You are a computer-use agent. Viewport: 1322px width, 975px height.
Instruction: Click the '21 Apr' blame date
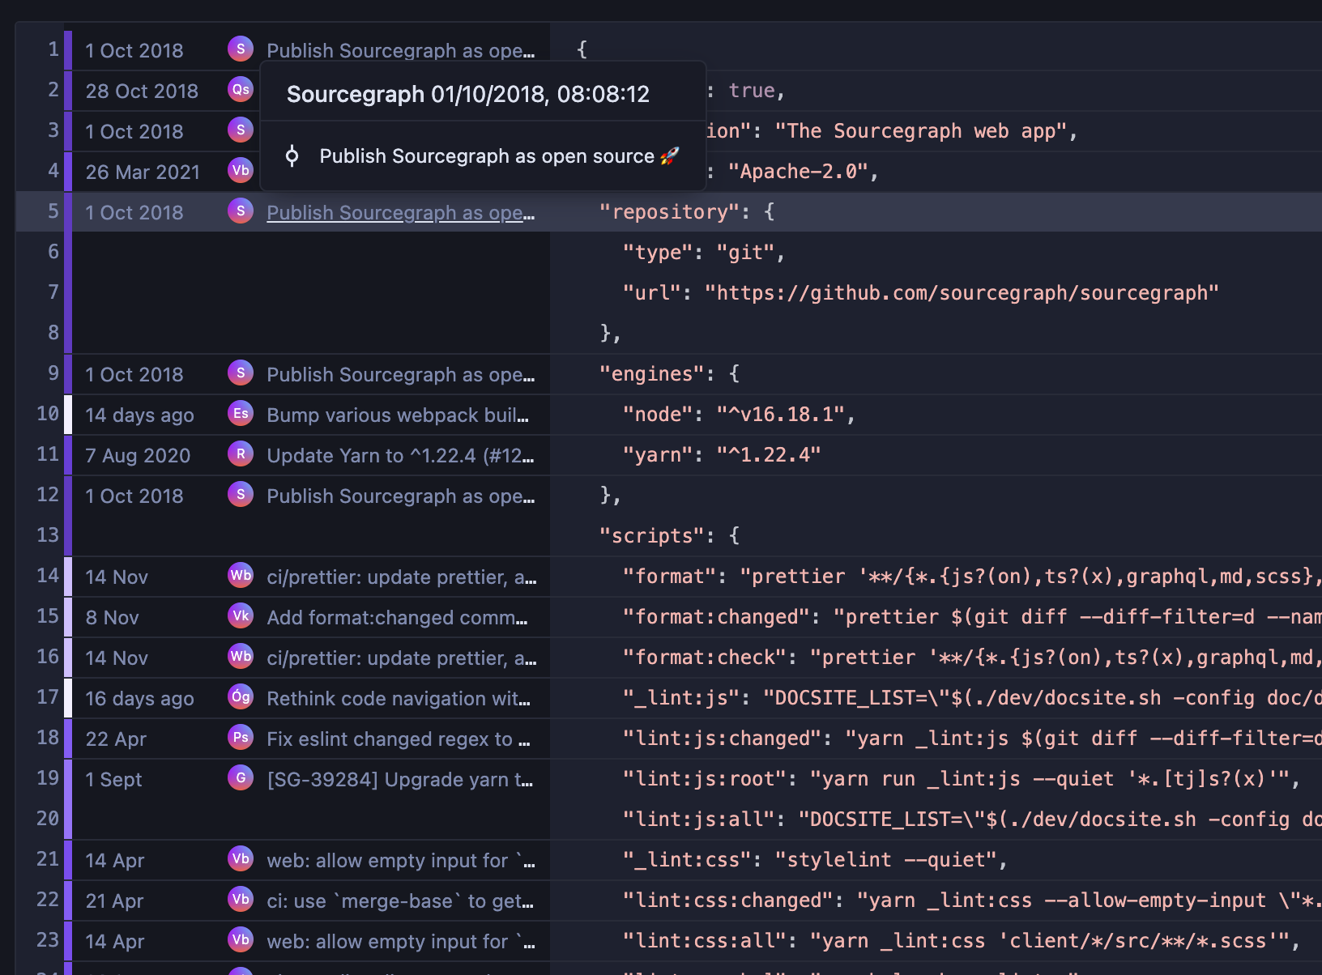point(114,900)
